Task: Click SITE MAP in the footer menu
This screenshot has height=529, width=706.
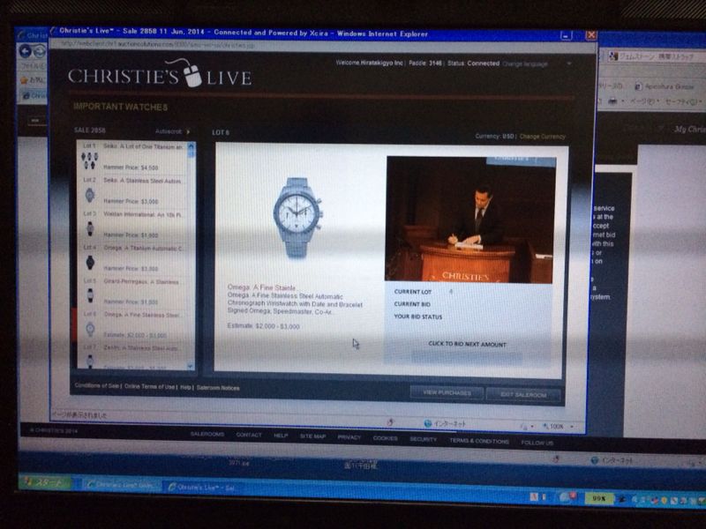Action: point(313,436)
